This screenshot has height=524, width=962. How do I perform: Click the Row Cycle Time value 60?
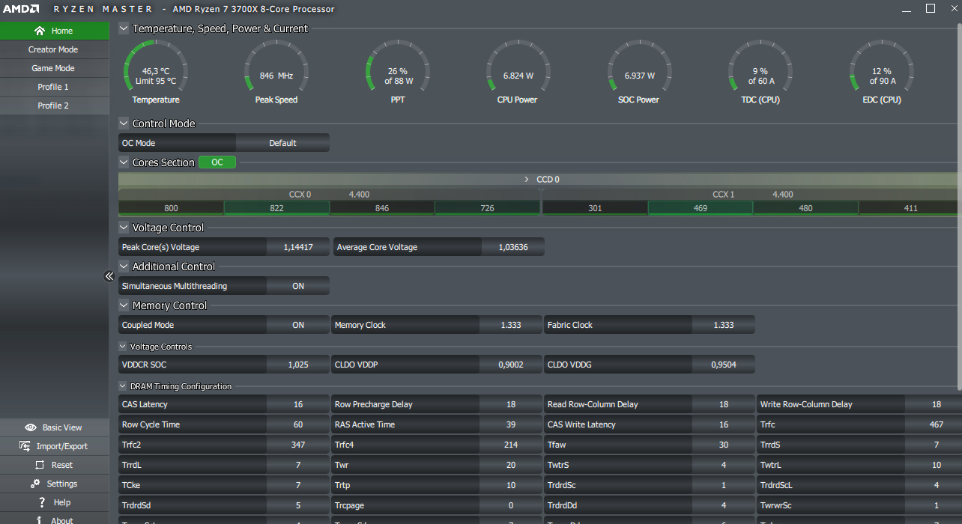pos(298,424)
